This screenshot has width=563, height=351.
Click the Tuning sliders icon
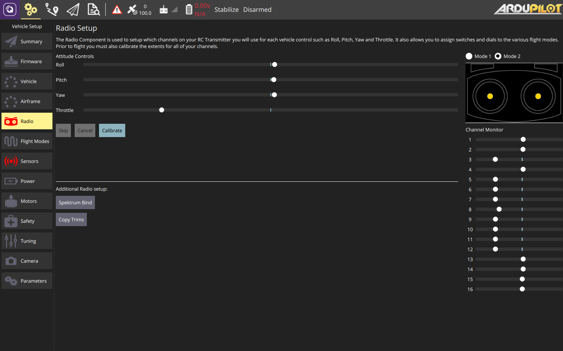(11, 241)
